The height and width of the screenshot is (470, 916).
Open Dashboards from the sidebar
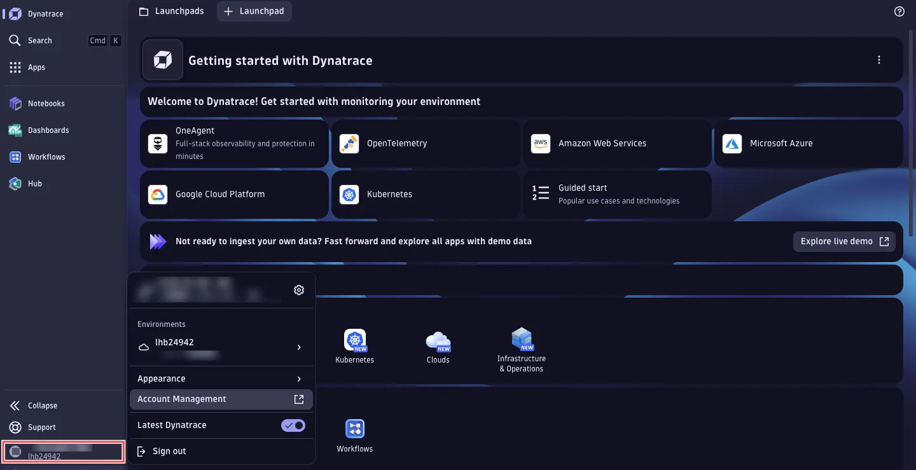(64, 130)
